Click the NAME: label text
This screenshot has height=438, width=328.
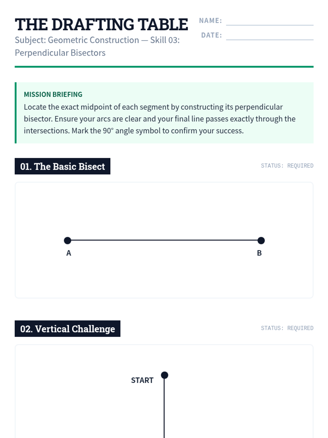click(210, 21)
